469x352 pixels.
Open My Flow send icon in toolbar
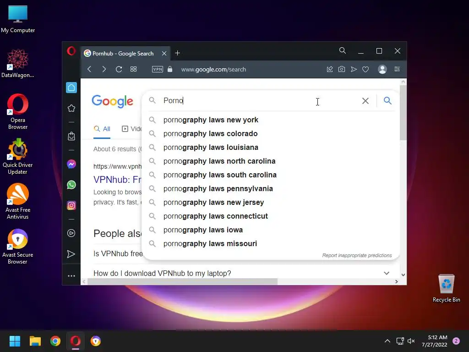pyautogui.click(x=354, y=69)
